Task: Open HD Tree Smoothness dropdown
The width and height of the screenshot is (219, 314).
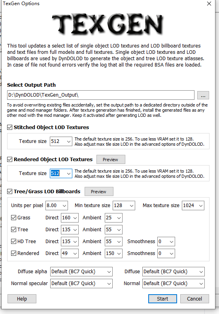Action: tap(166, 242)
